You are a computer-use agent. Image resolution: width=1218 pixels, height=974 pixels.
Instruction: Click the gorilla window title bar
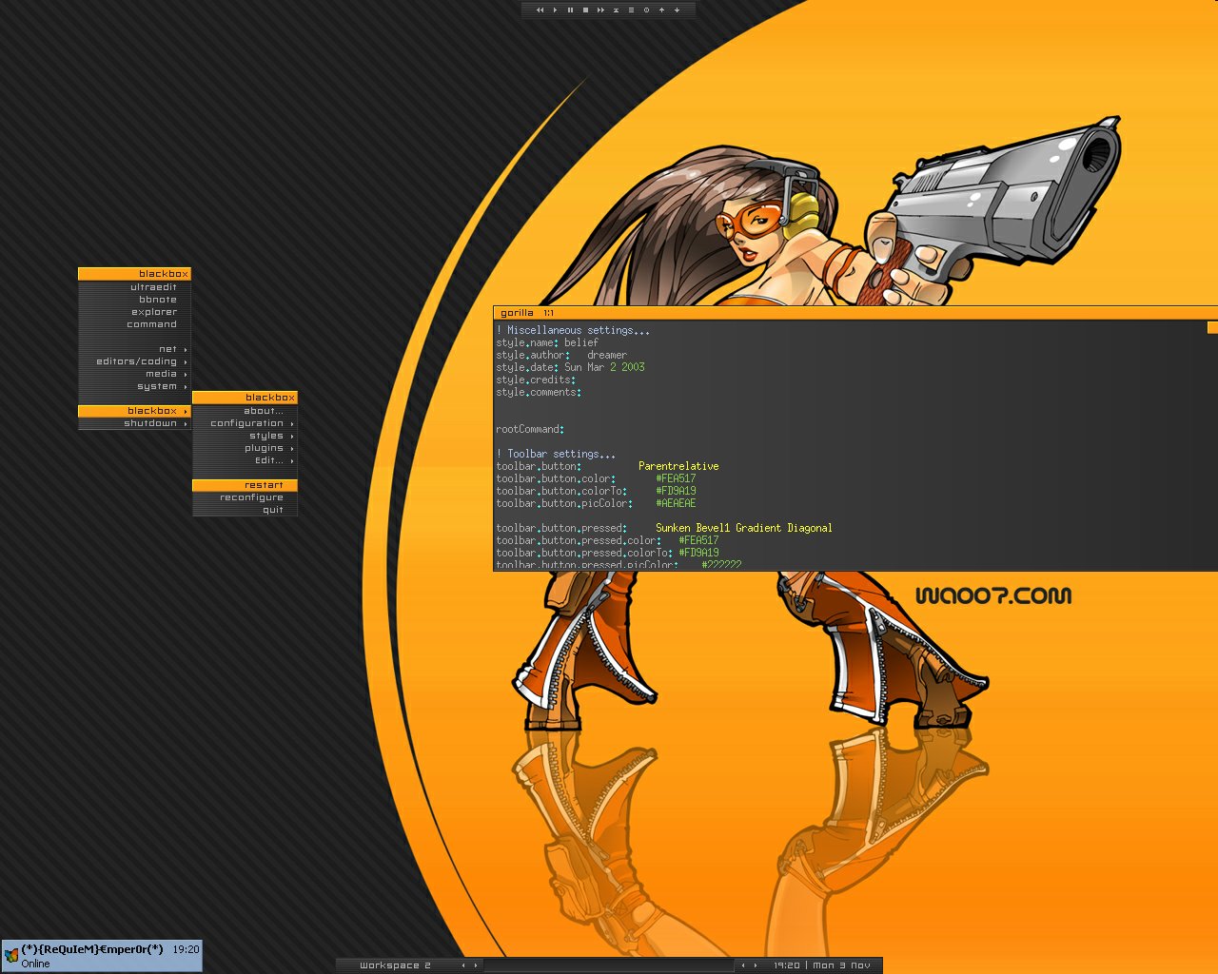tap(855, 313)
